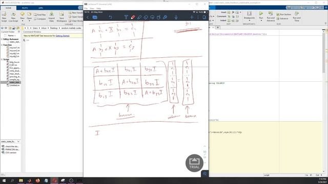Image resolution: width=328 pixels, height=184 pixels.
Task: Click the comment percent icon in Editor
Action: click(229, 16)
